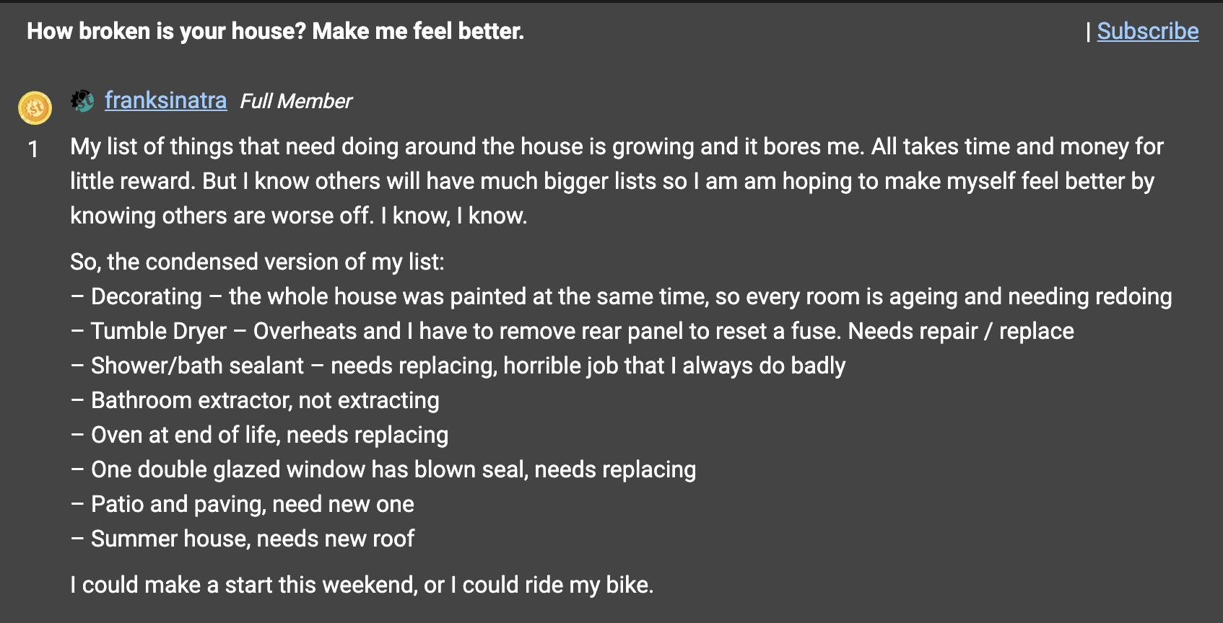Click the Bathroom extractor list item

[255, 400]
